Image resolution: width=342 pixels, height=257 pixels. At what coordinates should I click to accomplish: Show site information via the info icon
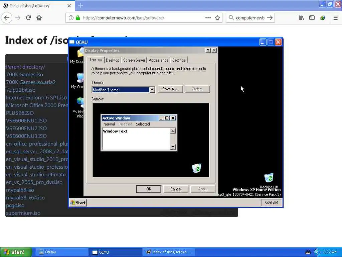coord(71,18)
